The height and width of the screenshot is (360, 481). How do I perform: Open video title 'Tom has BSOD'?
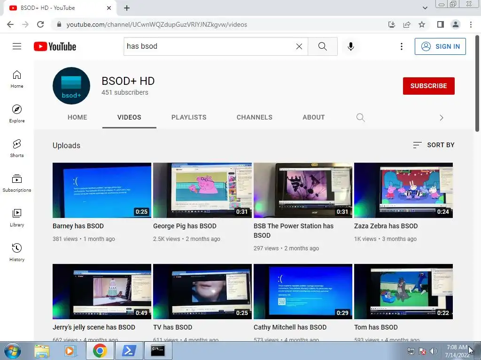pyautogui.click(x=376, y=327)
